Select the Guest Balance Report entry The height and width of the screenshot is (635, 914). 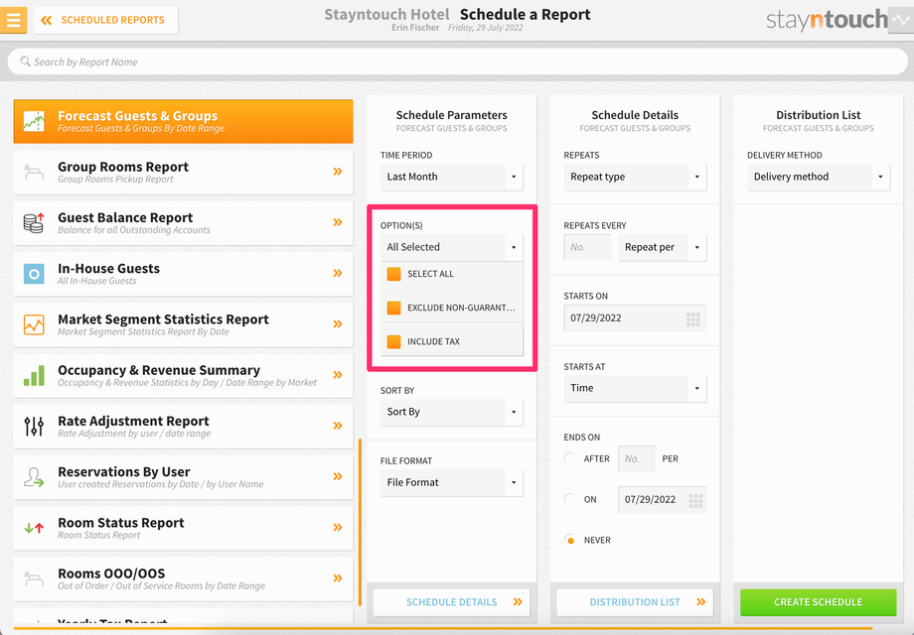[x=183, y=223]
